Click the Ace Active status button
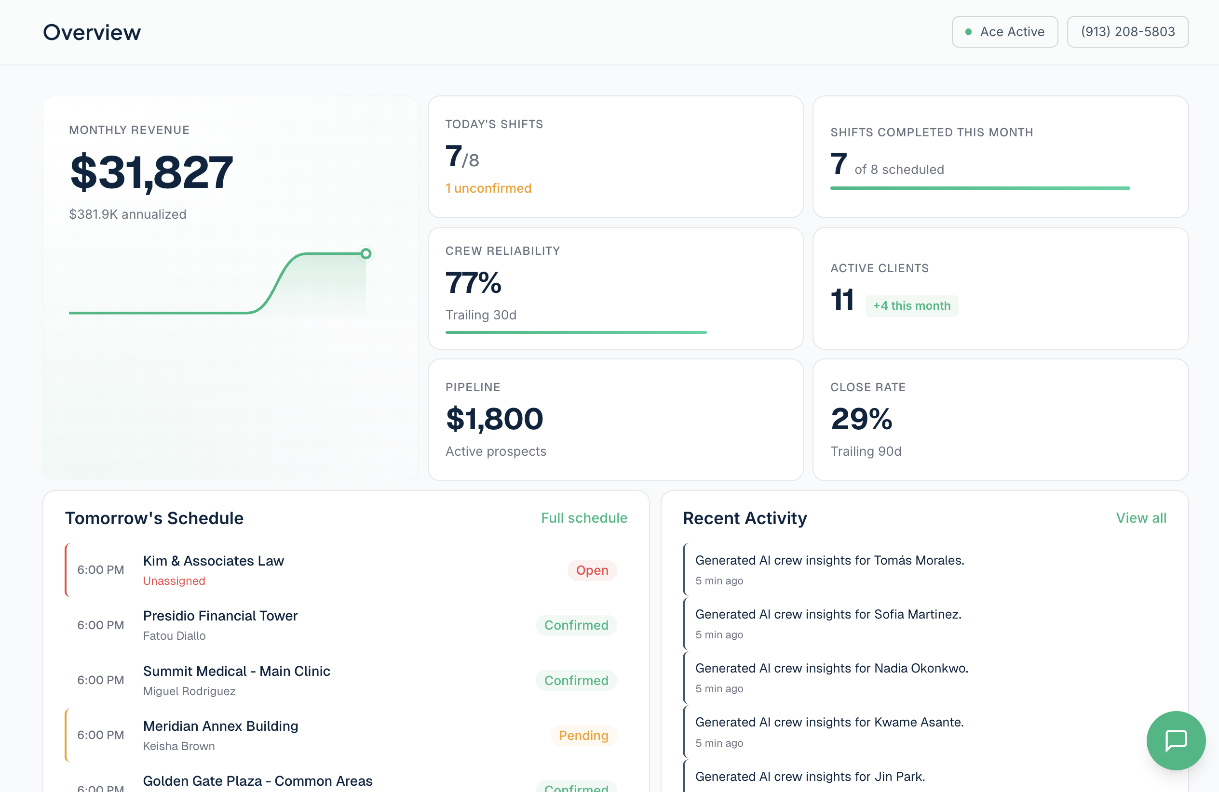 click(1004, 32)
